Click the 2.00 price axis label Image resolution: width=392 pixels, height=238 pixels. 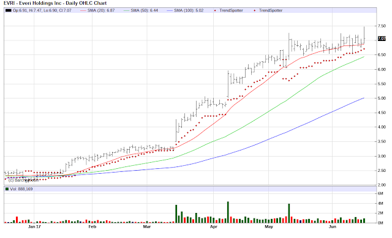382,185
